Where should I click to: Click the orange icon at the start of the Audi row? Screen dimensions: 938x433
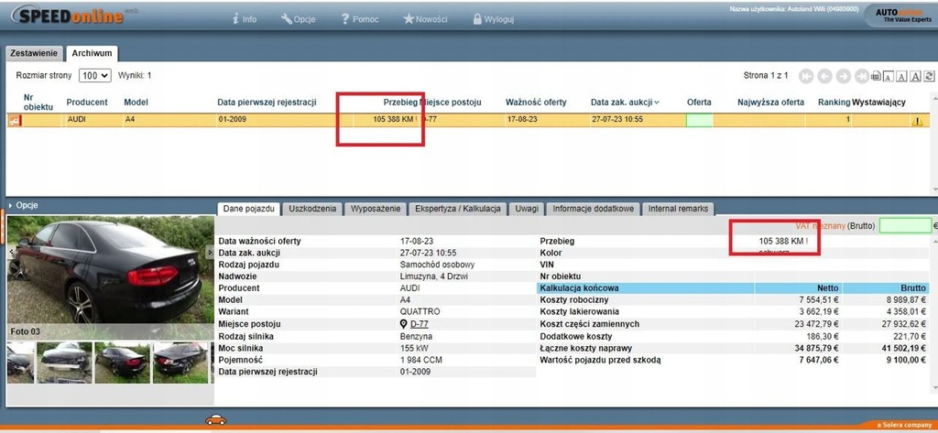click(x=14, y=120)
